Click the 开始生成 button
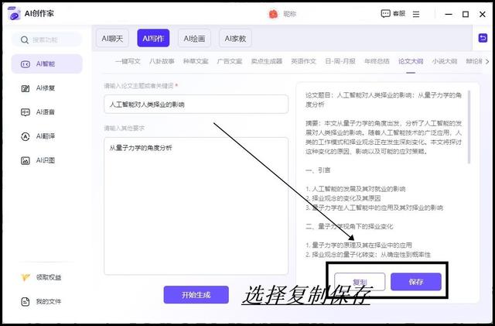495x326 pixels. [x=196, y=295]
